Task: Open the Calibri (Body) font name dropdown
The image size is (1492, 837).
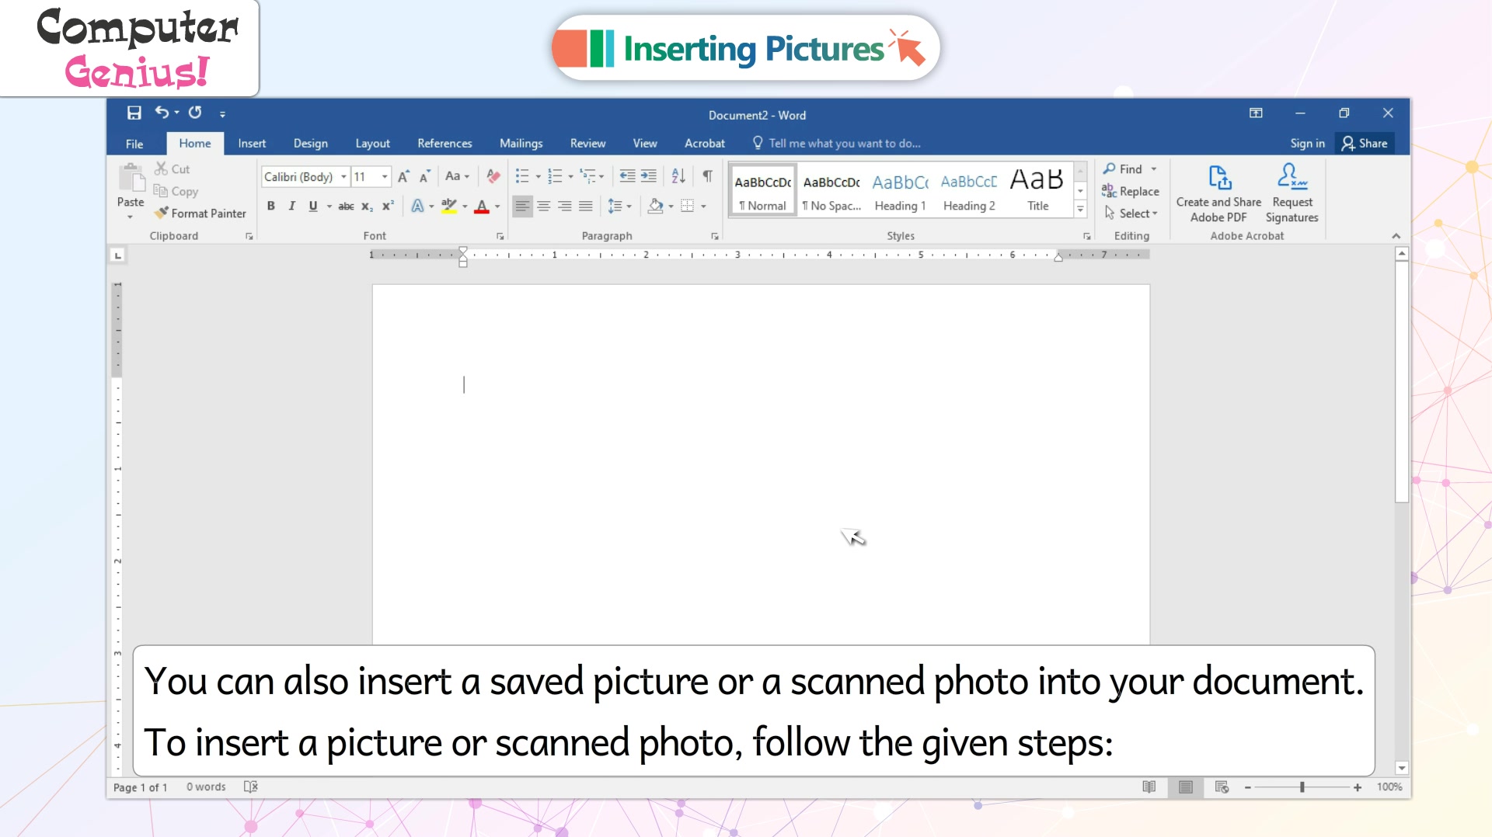Action: tap(343, 176)
